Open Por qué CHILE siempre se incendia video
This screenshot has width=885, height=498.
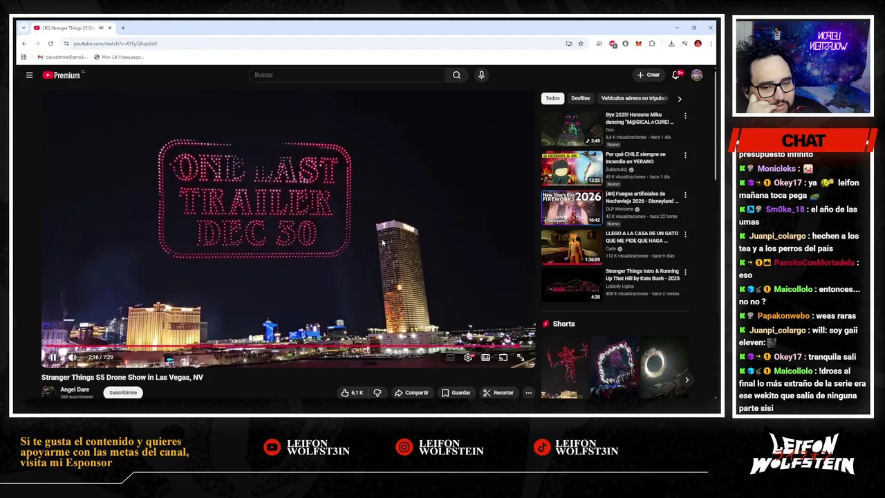[572, 168]
